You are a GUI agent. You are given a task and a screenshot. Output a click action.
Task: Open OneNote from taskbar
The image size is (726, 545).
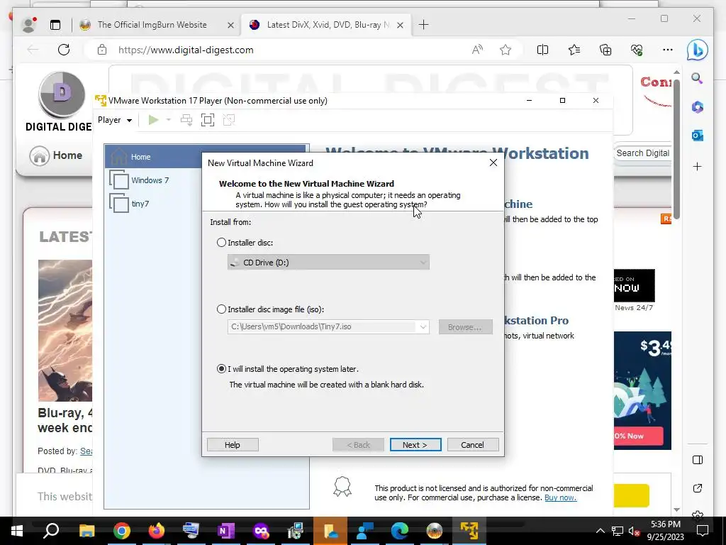click(x=225, y=531)
